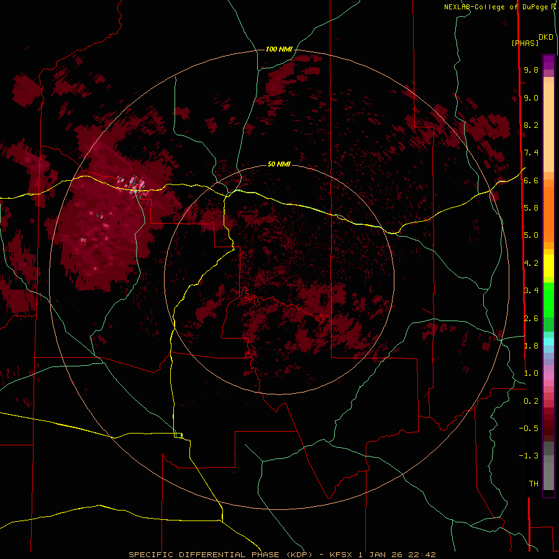
Task: Pick the cyan swatch on the color bar
Action: point(548,342)
